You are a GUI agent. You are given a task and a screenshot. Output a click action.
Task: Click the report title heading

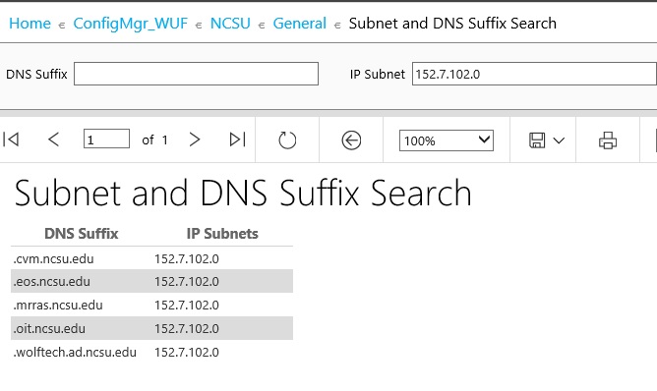pyautogui.click(x=243, y=193)
